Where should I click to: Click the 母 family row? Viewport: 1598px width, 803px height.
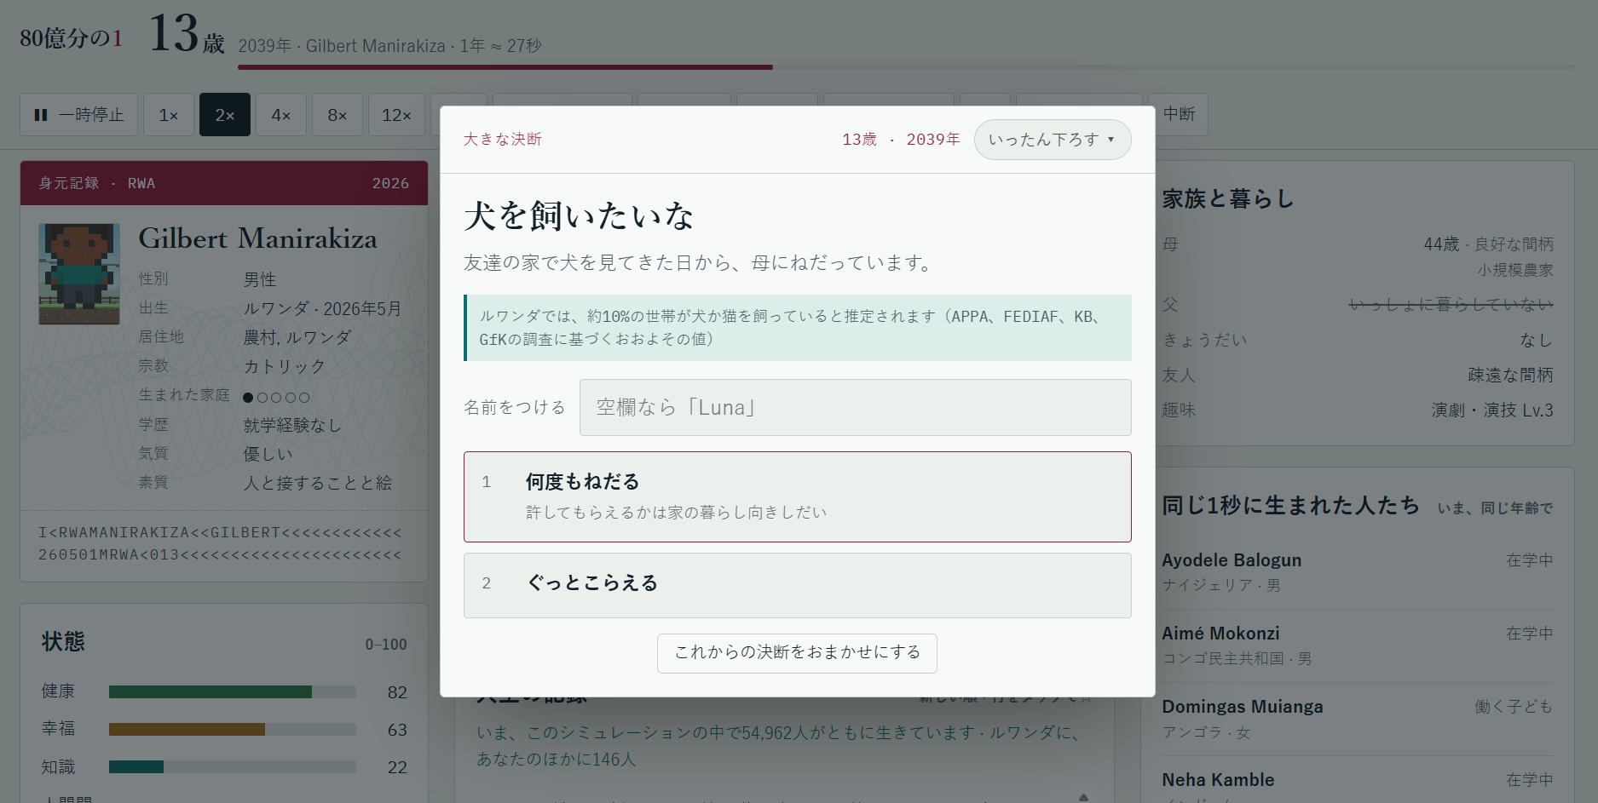pyautogui.click(x=1357, y=256)
